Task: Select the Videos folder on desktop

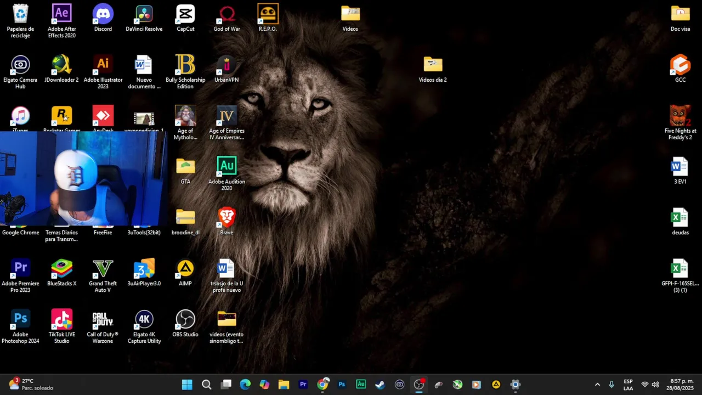Action: [x=350, y=18]
